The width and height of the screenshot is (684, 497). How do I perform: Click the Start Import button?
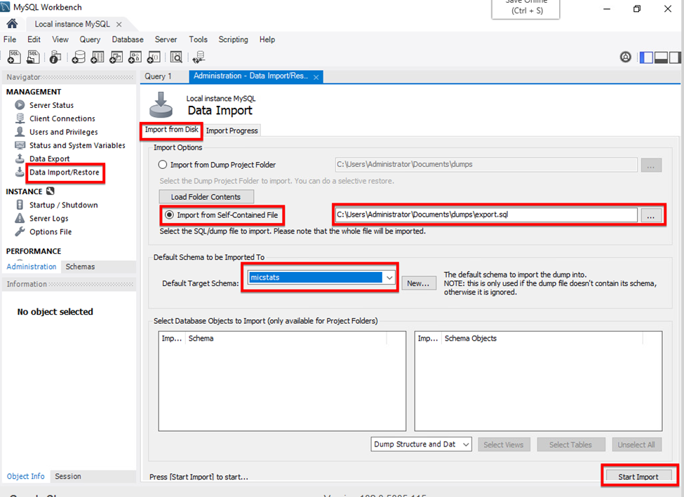tap(638, 477)
